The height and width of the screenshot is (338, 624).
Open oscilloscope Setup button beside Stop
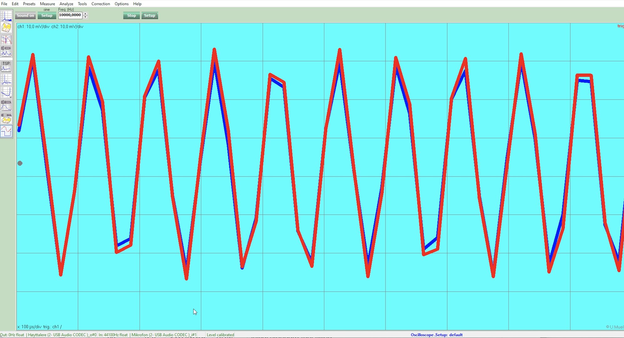point(150,16)
